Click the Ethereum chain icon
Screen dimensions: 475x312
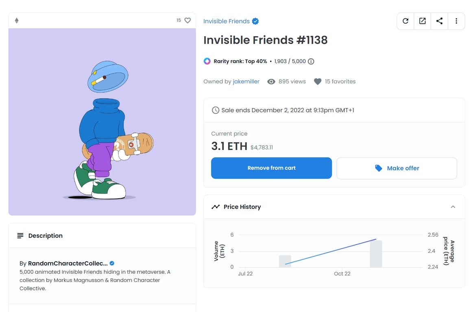coord(17,20)
